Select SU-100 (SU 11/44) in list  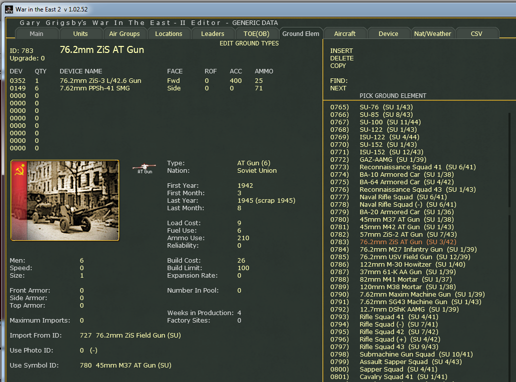pyautogui.click(x=390, y=122)
